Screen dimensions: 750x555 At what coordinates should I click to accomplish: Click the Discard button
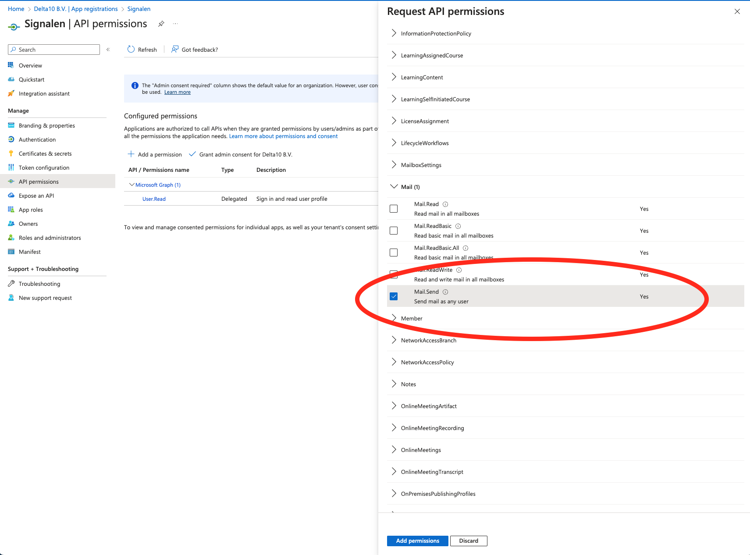pyautogui.click(x=469, y=541)
